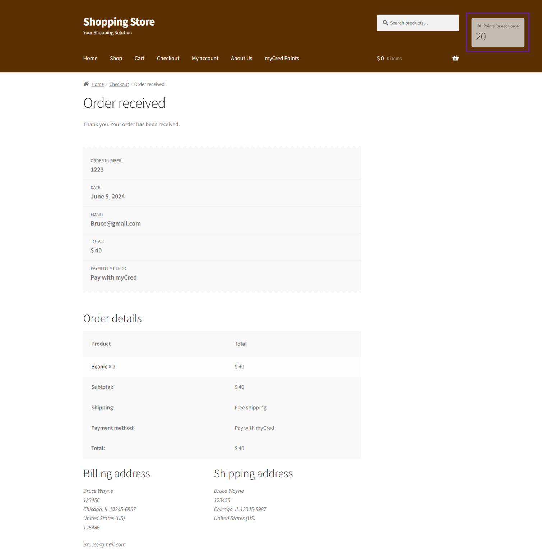This screenshot has height=552, width=542.
Task: Open the myCred Points menu item
Action: click(x=282, y=58)
